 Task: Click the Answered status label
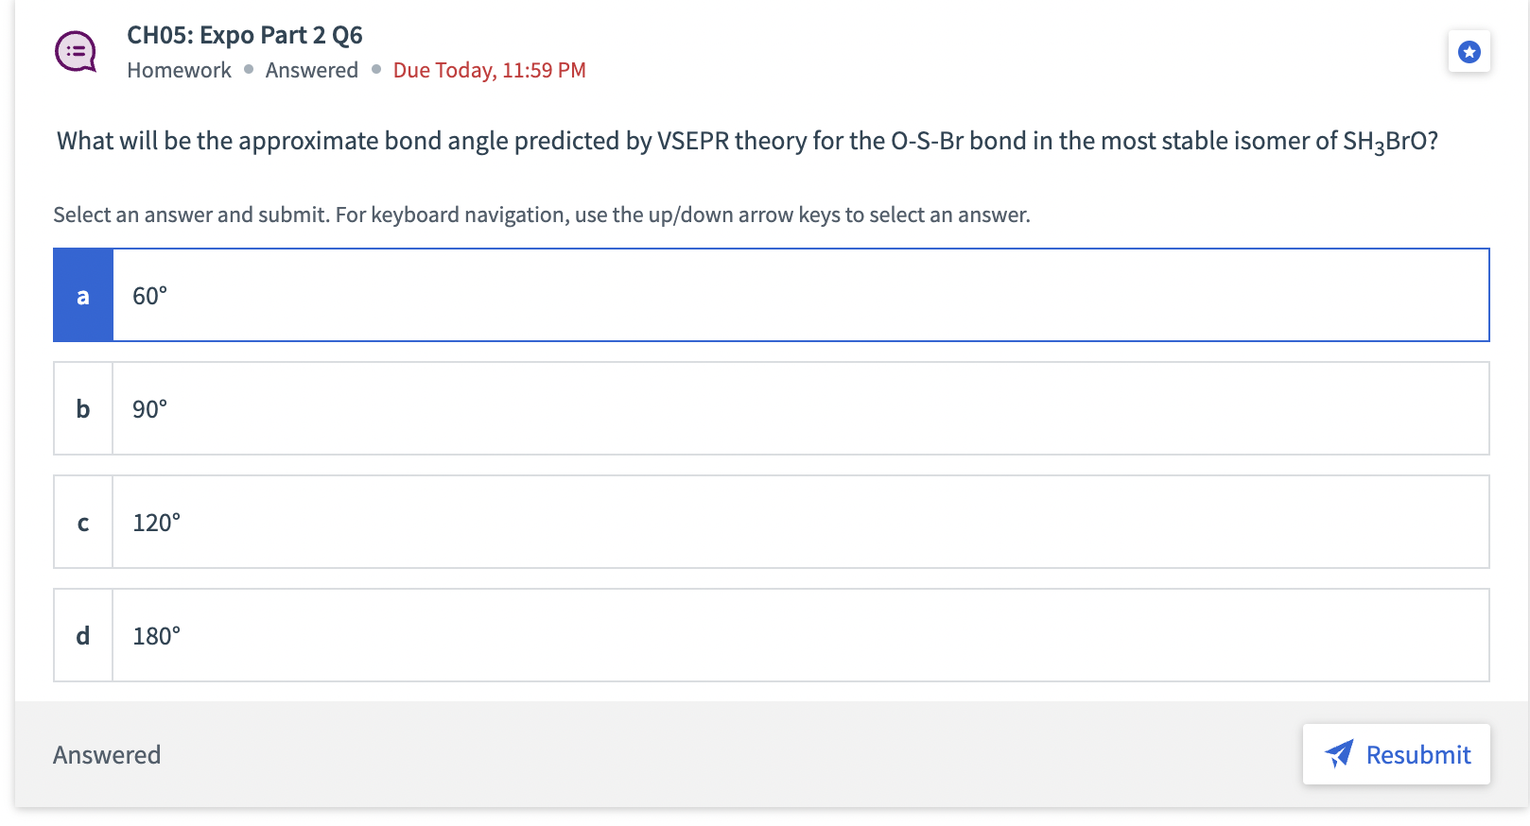tap(311, 69)
